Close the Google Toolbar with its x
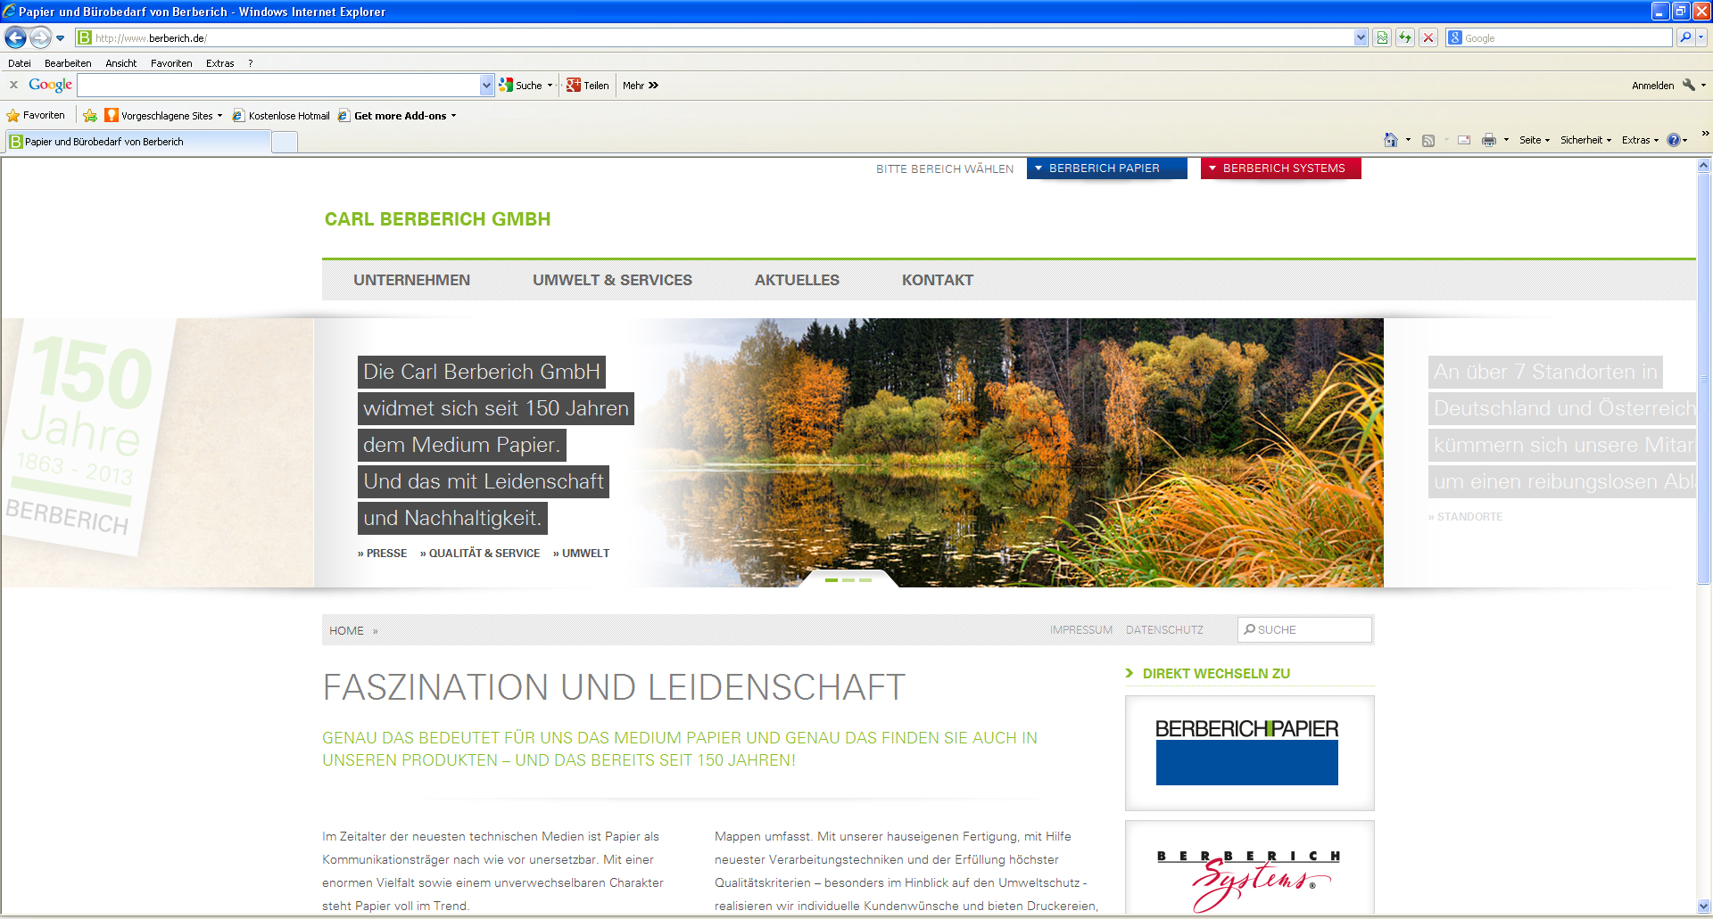The height and width of the screenshot is (919, 1713). [13, 85]
